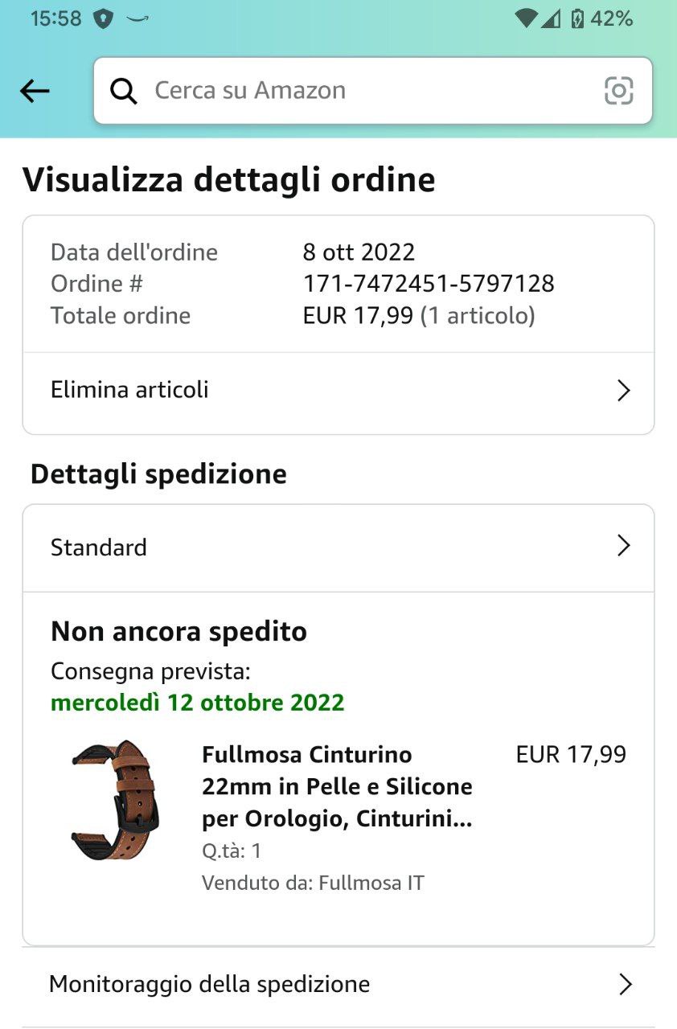Expand the Standard shipping chevron

coord(623,547)
